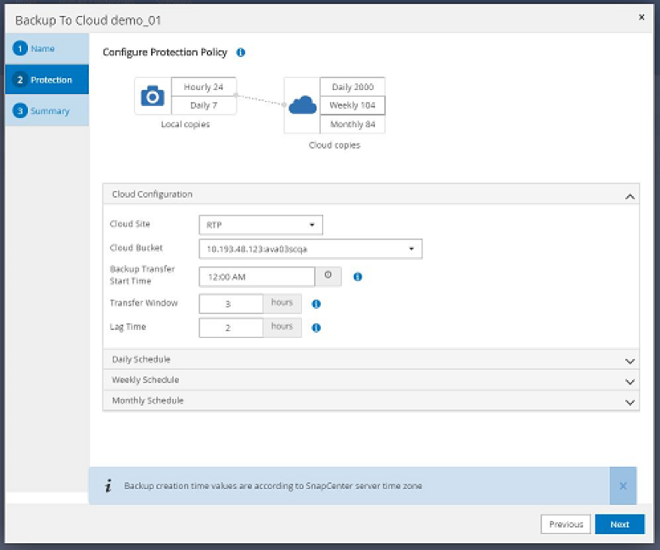
Task: Go to the Name step
Action: click(x=46, y=48)
